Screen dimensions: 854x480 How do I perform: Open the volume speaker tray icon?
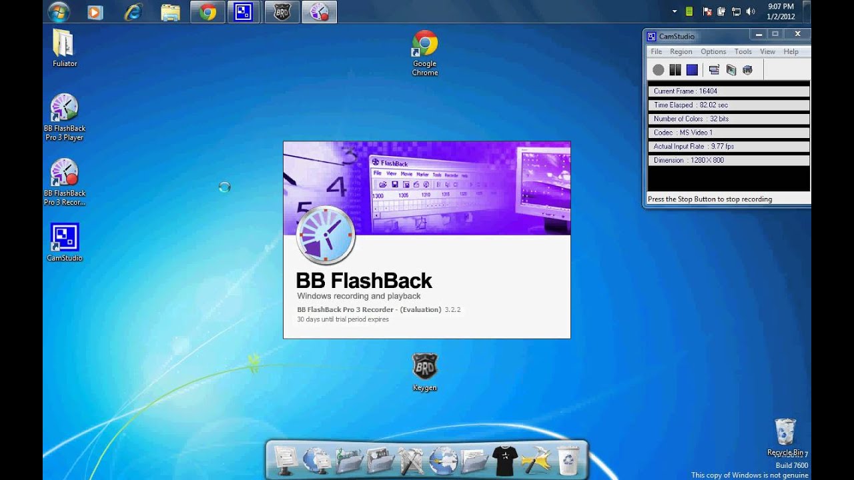coord(751,11)
